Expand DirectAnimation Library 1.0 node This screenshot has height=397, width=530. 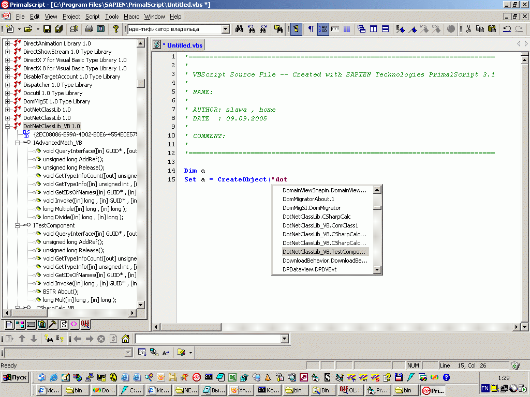[7, 43]
